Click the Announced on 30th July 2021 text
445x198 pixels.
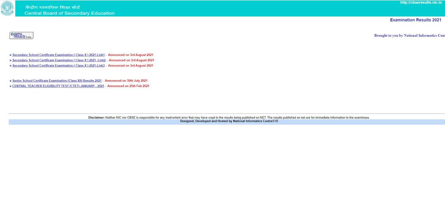point(126,81)
